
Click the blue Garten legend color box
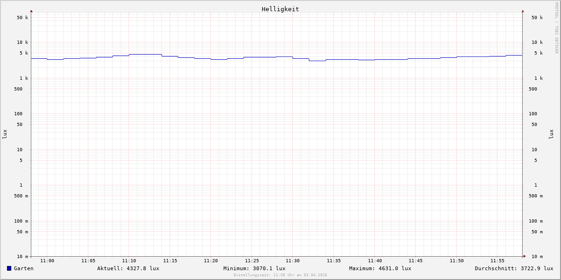[x=9, y=268]
